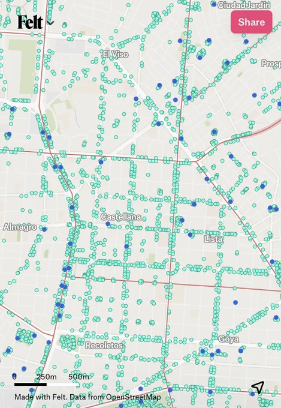Screen dimensions: 281x408
Task: Click the Ciudad Jardín label
Action: point(244,5)
